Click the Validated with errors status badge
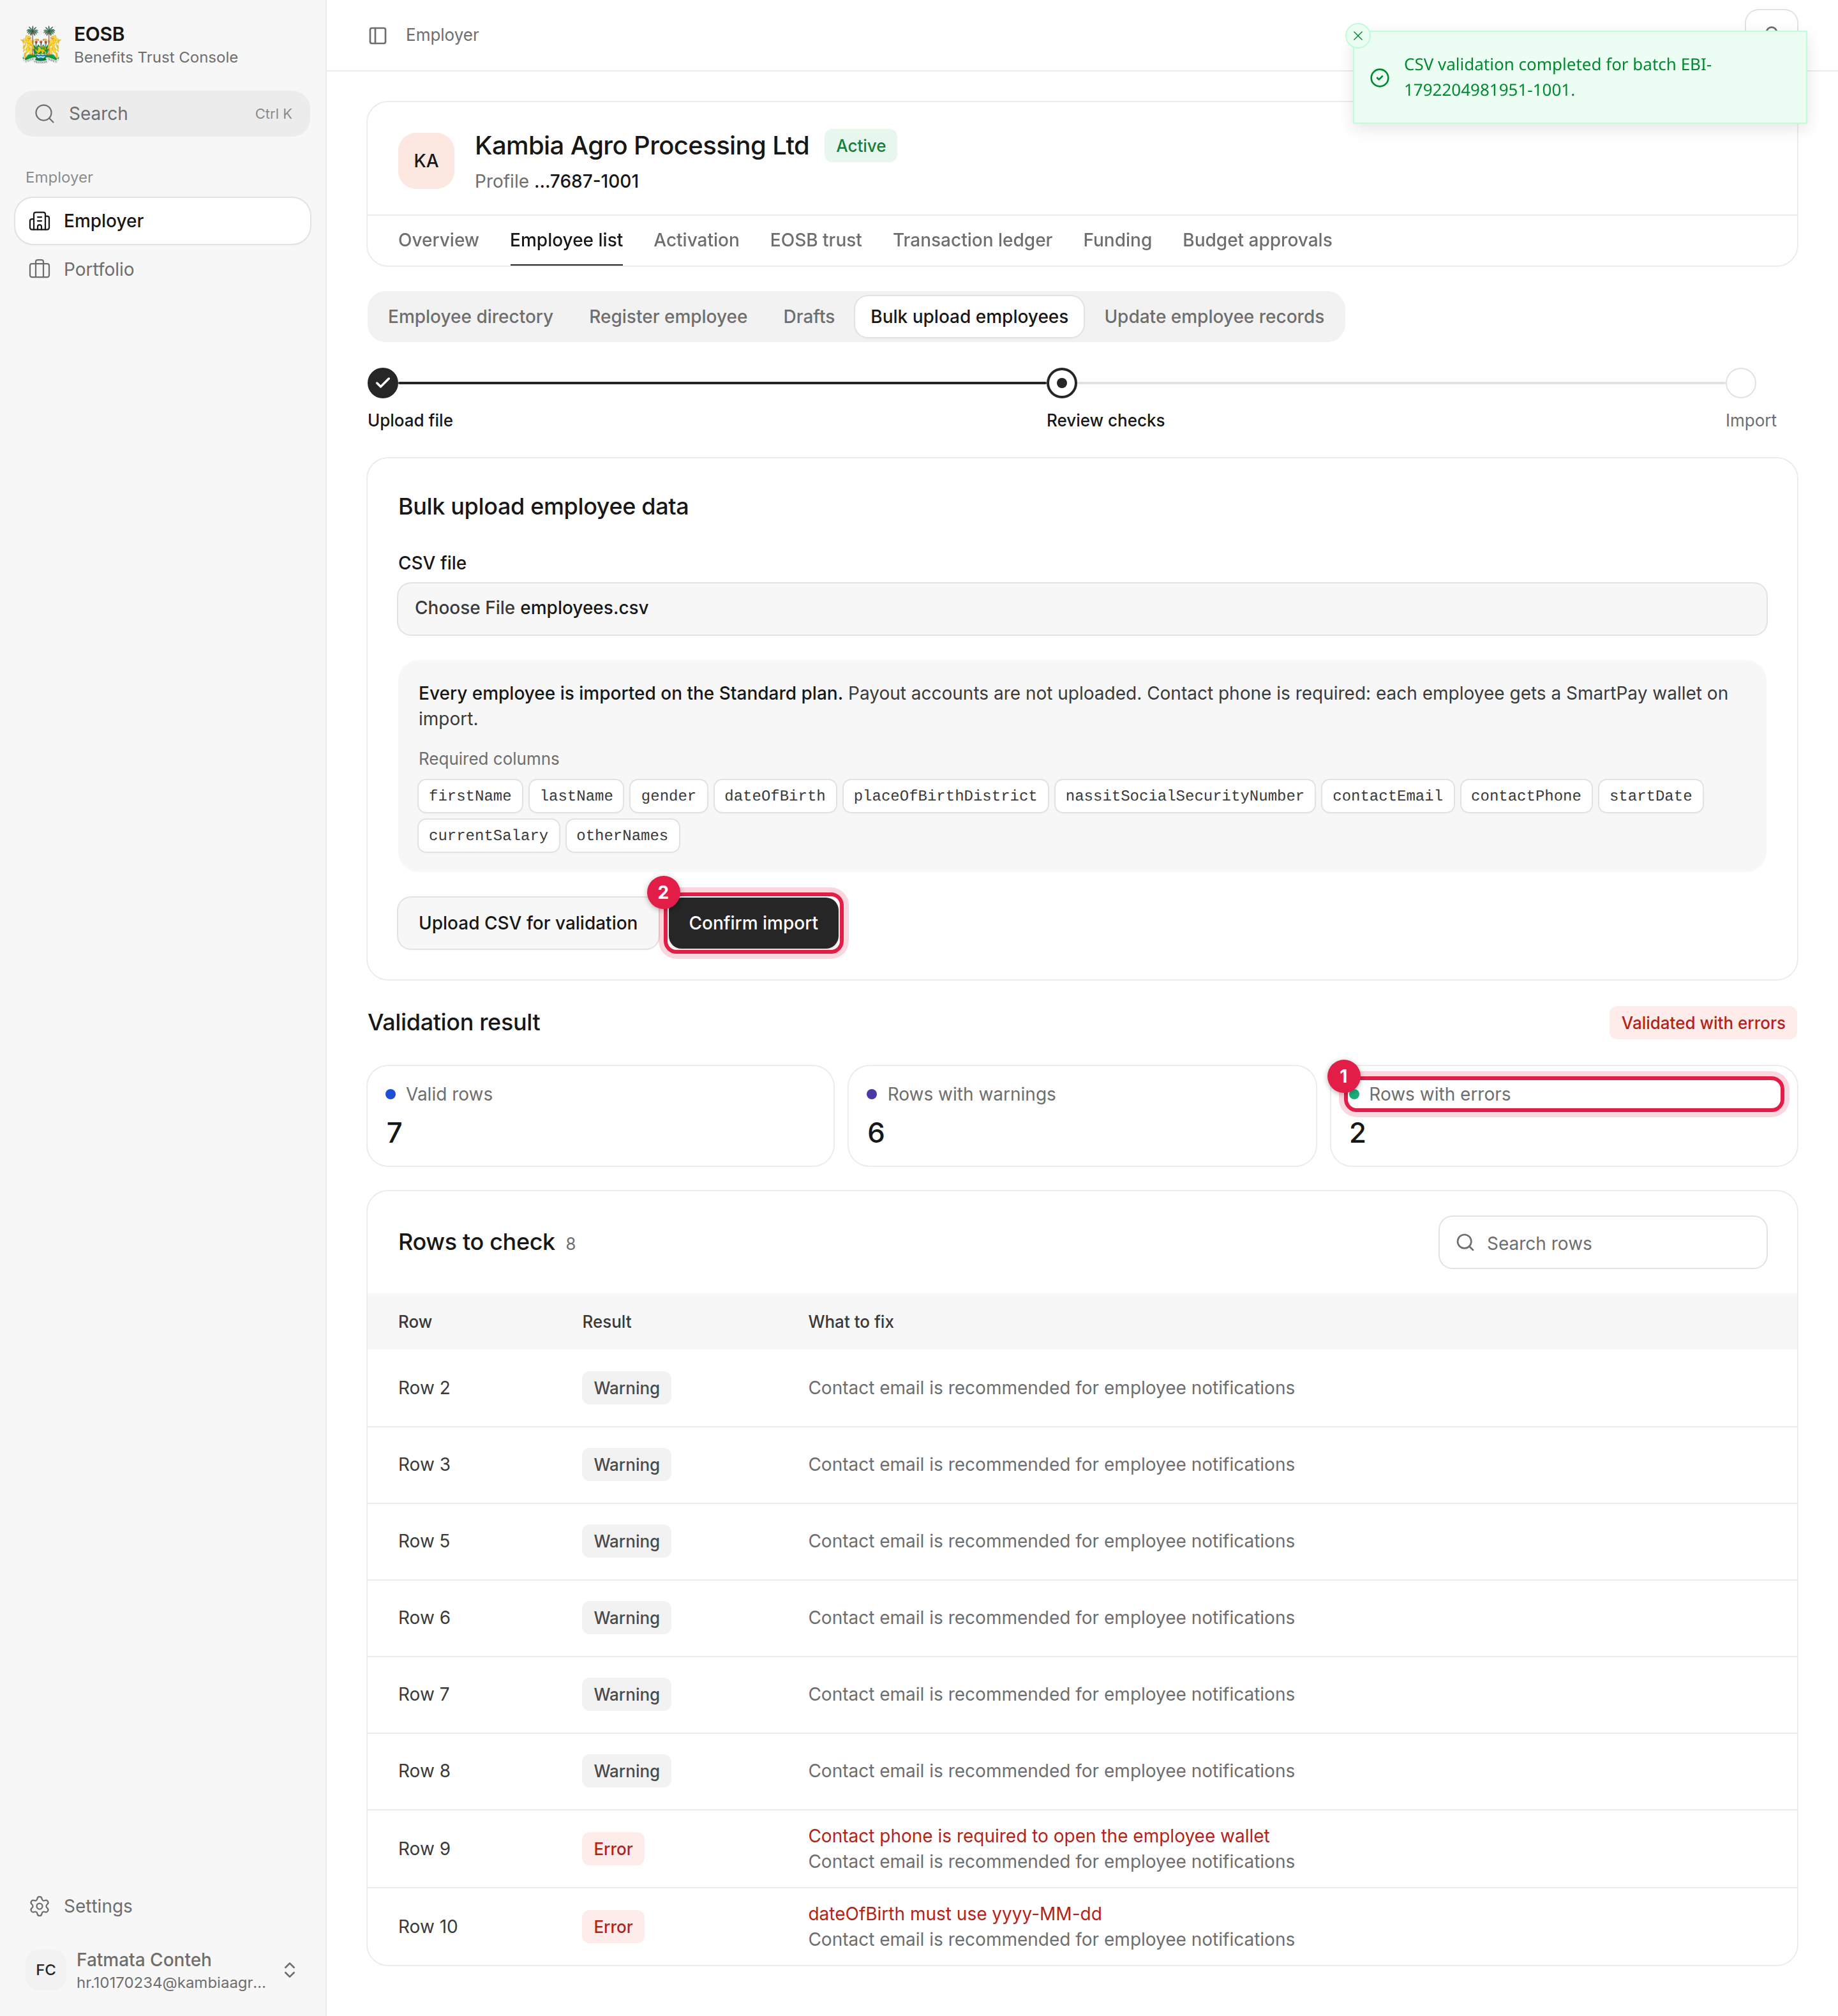The height and width of the screenshot is (2016, 1838). (1702, 1023)
